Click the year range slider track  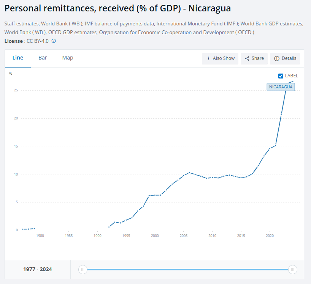coord(188,269)
